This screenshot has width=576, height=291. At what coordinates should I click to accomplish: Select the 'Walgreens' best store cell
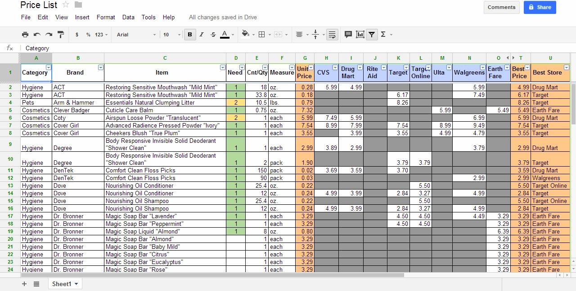tap(550, 178)
